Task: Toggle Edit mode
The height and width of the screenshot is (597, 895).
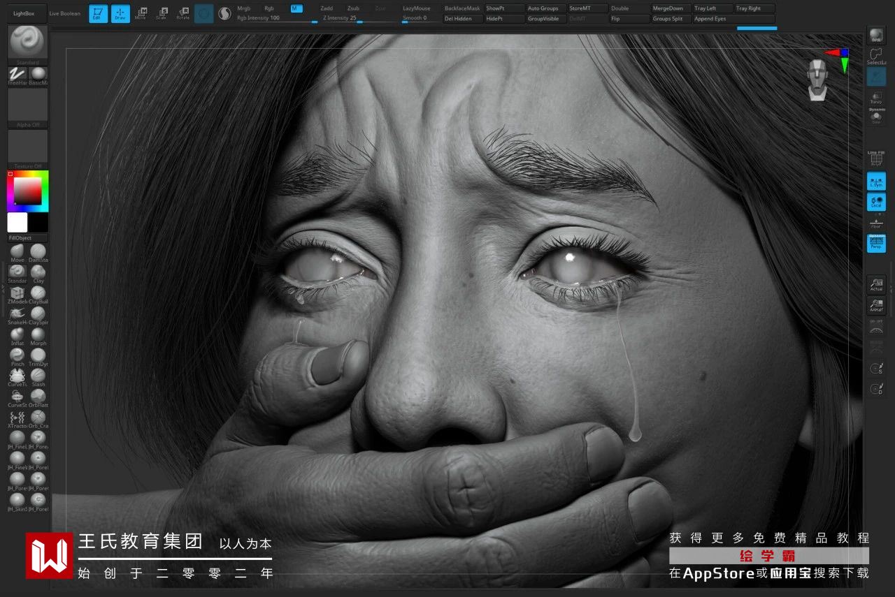Action: click(x=99, y=13)
